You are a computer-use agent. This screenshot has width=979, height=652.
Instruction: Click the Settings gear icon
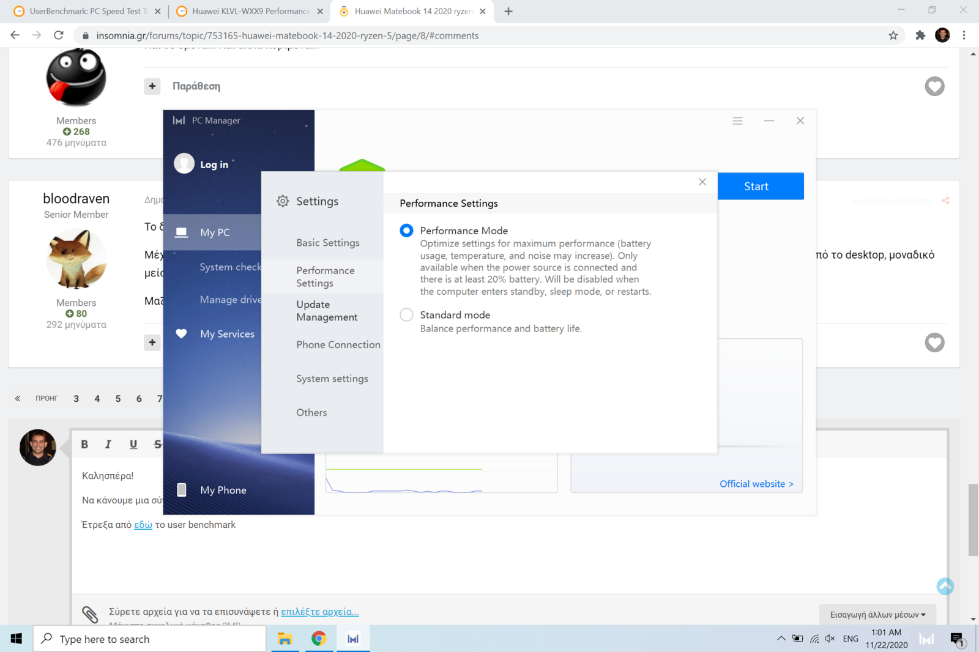coord(282,201)
